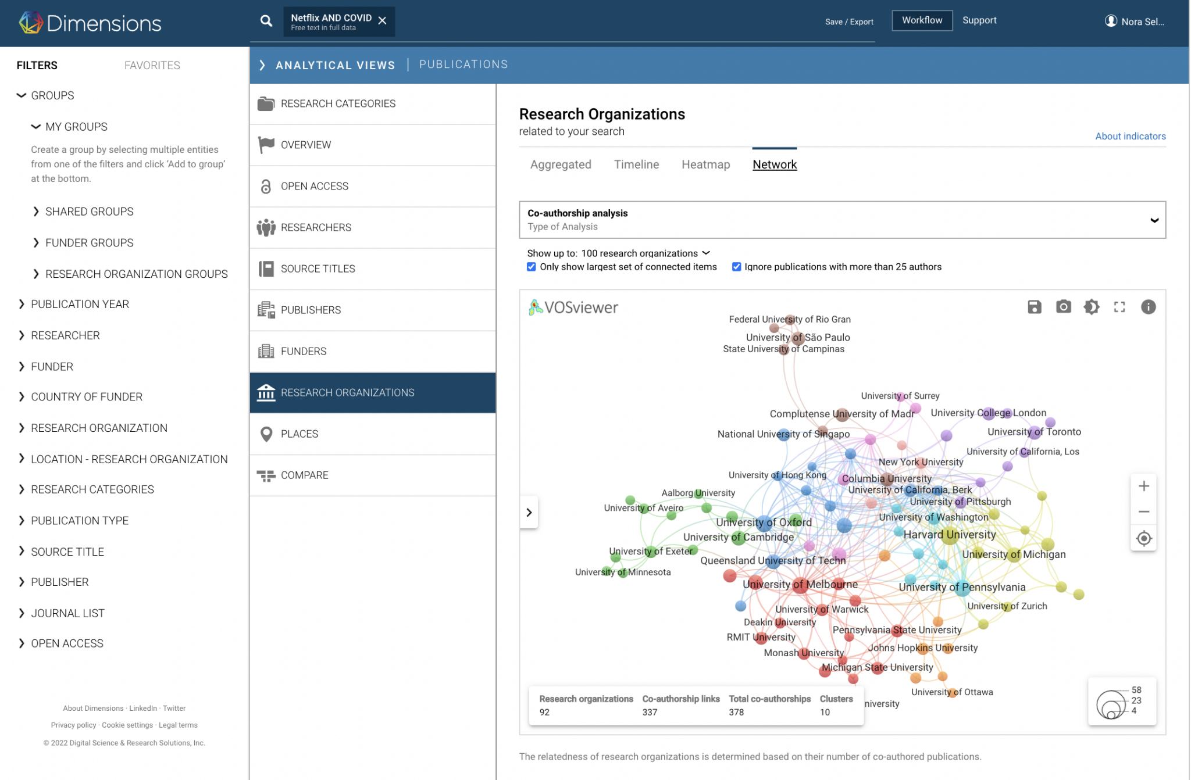Open the FAVORITES tab in the sidebar

151,65
